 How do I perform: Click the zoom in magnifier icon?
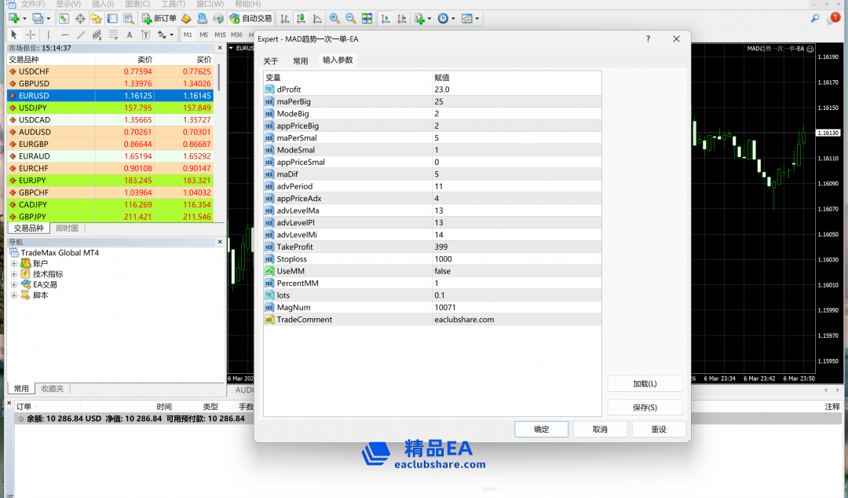(334, 18)
